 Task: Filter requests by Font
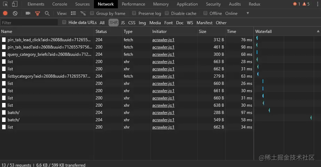pos(168,23)
